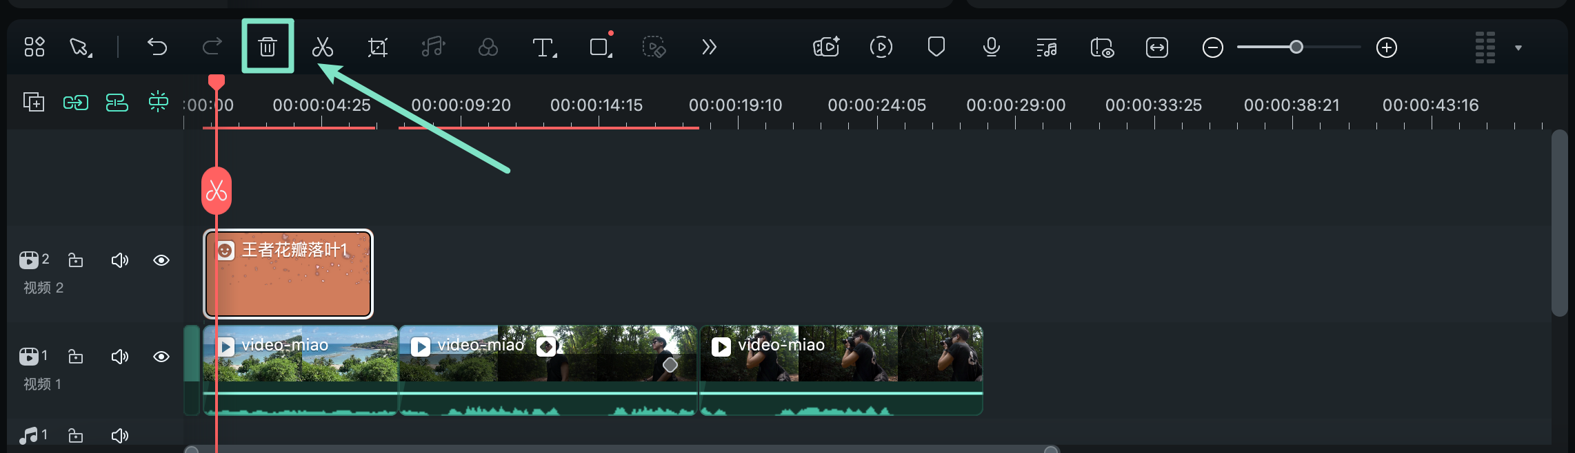Expand more tools with double chevron
The width and height of the screenshot is (1575, 453).
(709, 47)
